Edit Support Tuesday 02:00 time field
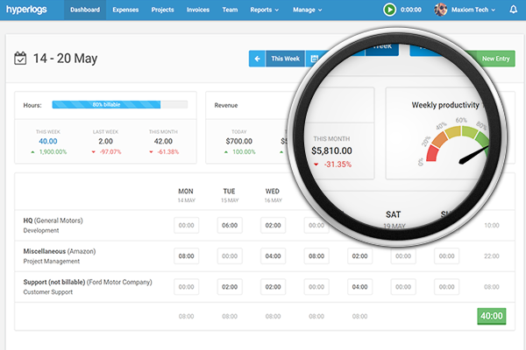 [230, 287]
